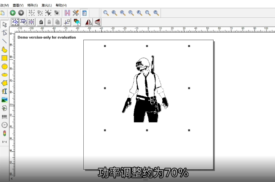Click the bottom-right selection handle
Screen dimensions: 275x182
point(189,130)
